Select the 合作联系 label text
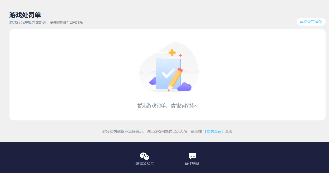Viewport: 329px width, 173px height. coord(192,163)
